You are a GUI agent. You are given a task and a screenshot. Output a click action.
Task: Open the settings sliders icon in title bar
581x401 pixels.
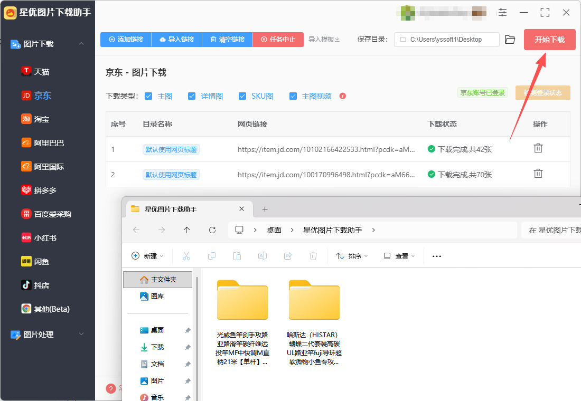502,13
